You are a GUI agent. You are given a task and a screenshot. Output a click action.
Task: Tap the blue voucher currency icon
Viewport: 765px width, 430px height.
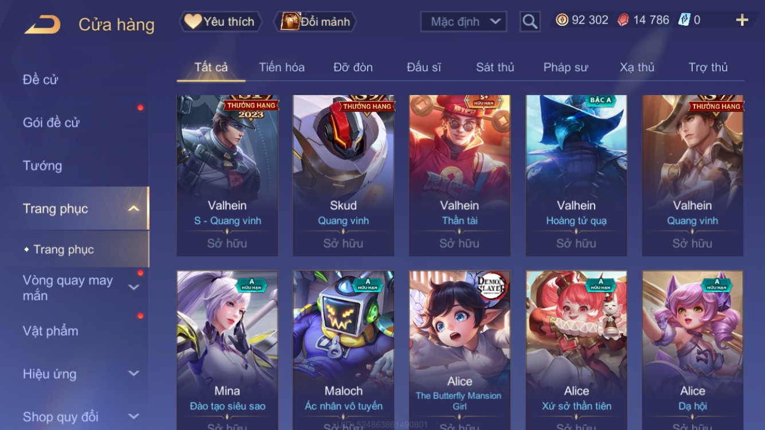pos(684,20)
